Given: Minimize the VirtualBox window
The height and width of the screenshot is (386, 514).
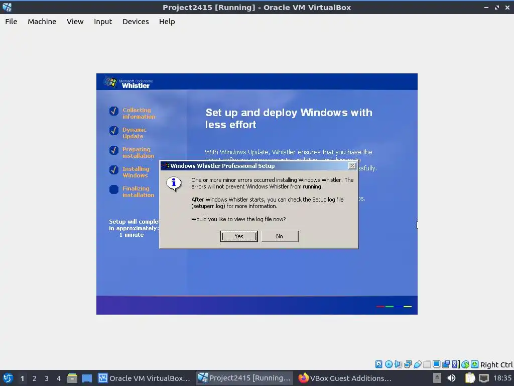Looking at the screenshot, I should pos(486,7).
